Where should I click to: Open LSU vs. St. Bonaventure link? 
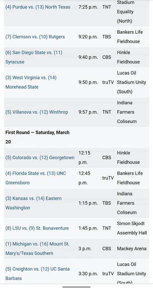[37, 228]
